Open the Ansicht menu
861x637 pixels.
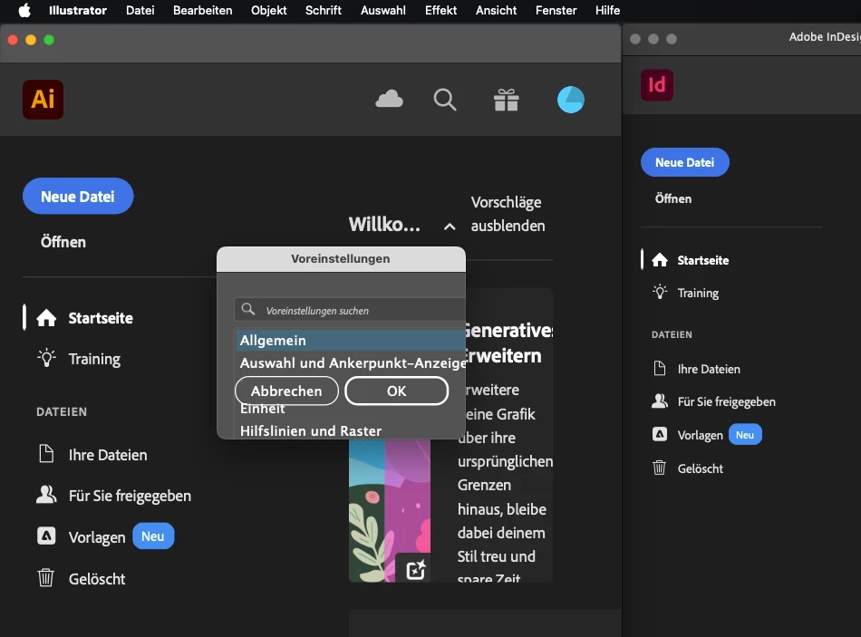[497, 11]
